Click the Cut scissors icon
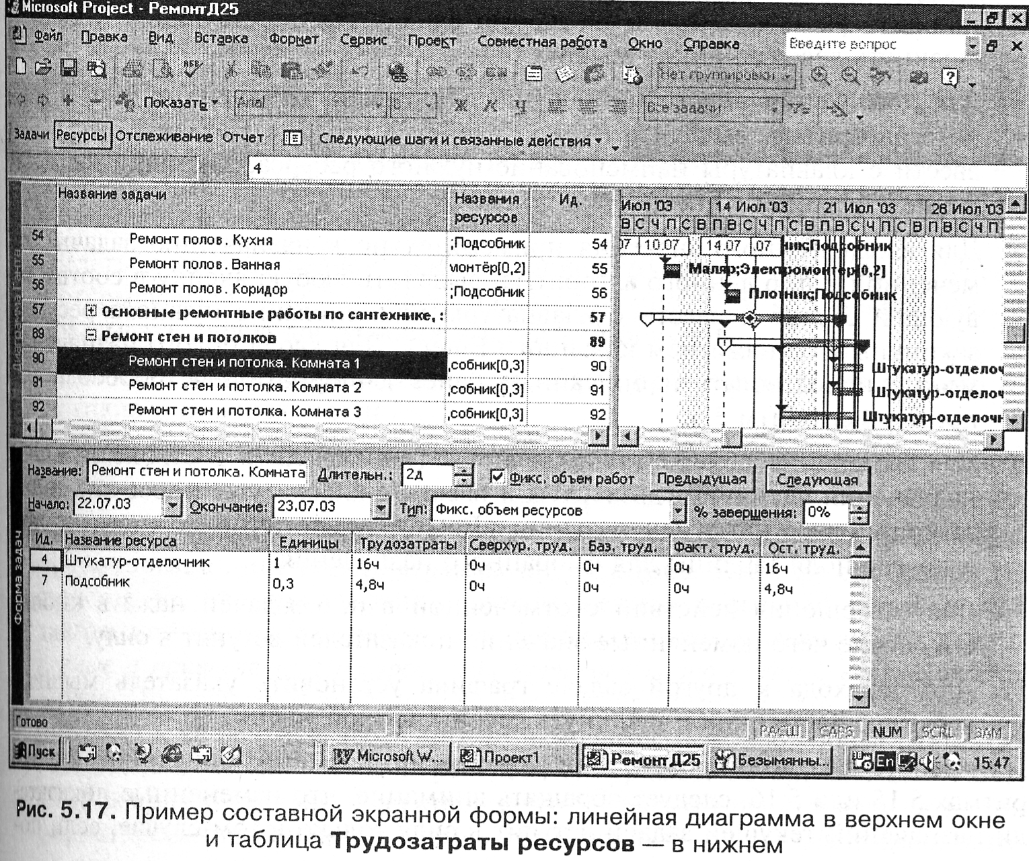The width and height of the screenshot is (1029, 861). point(231,70)
